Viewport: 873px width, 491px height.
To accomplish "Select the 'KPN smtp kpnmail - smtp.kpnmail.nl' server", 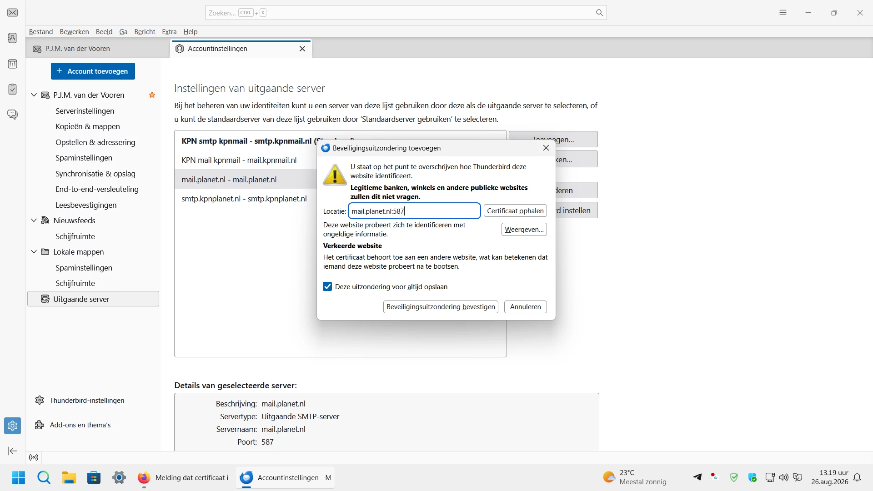I will click(246, 141).
